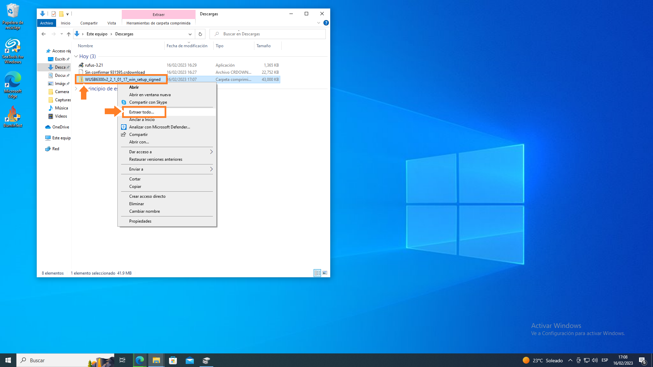Open BurnInTest desktop shortcut
The width and height of the screenshot is (653, 367).
13,117
